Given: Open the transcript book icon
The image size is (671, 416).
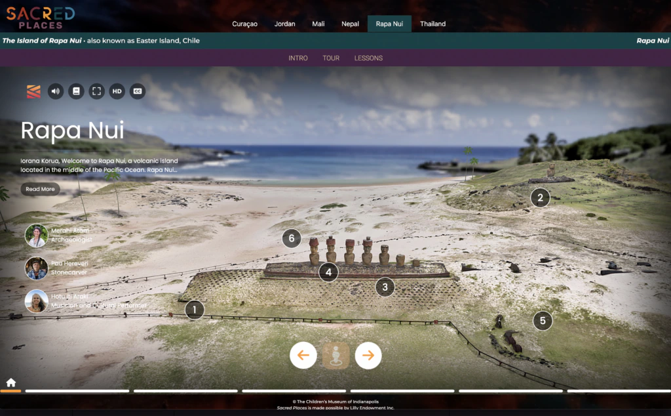Looking at the screenshot, I should click(76, 91).
